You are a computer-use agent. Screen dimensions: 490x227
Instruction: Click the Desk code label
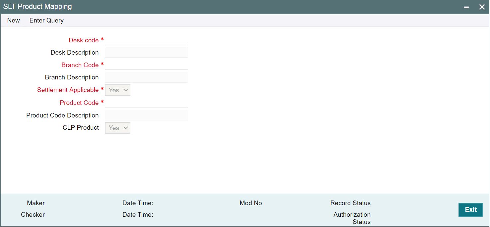84,40
